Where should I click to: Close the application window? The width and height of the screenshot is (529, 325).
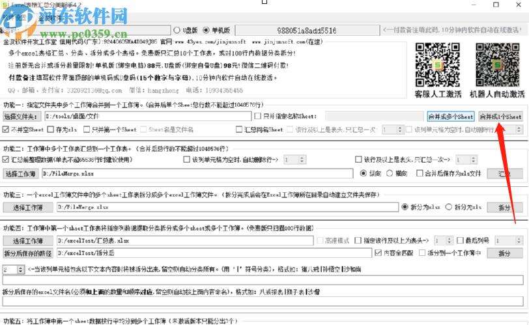(x=519, y=5)
